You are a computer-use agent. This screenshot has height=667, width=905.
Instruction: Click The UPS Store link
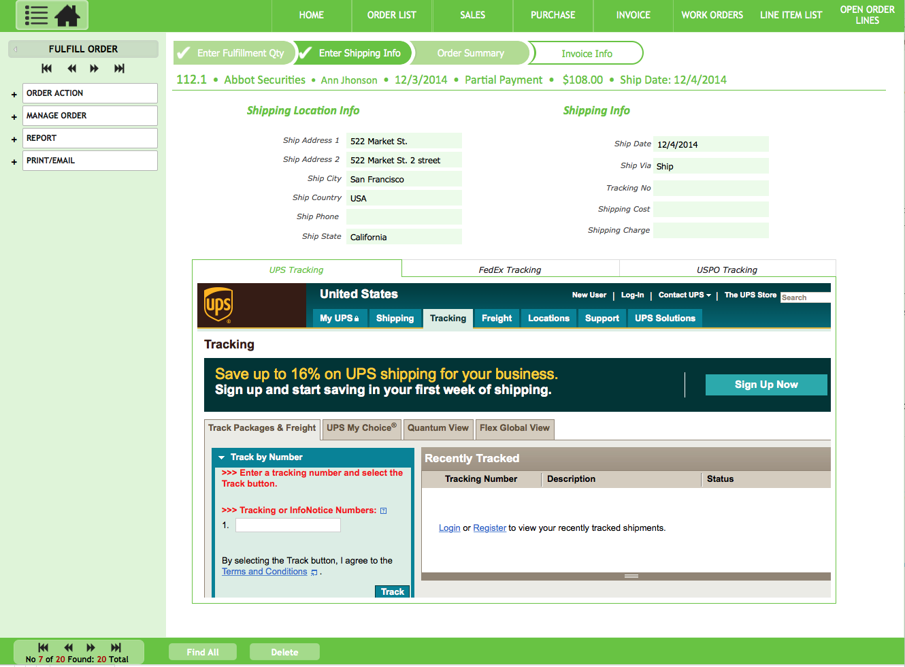751,295
